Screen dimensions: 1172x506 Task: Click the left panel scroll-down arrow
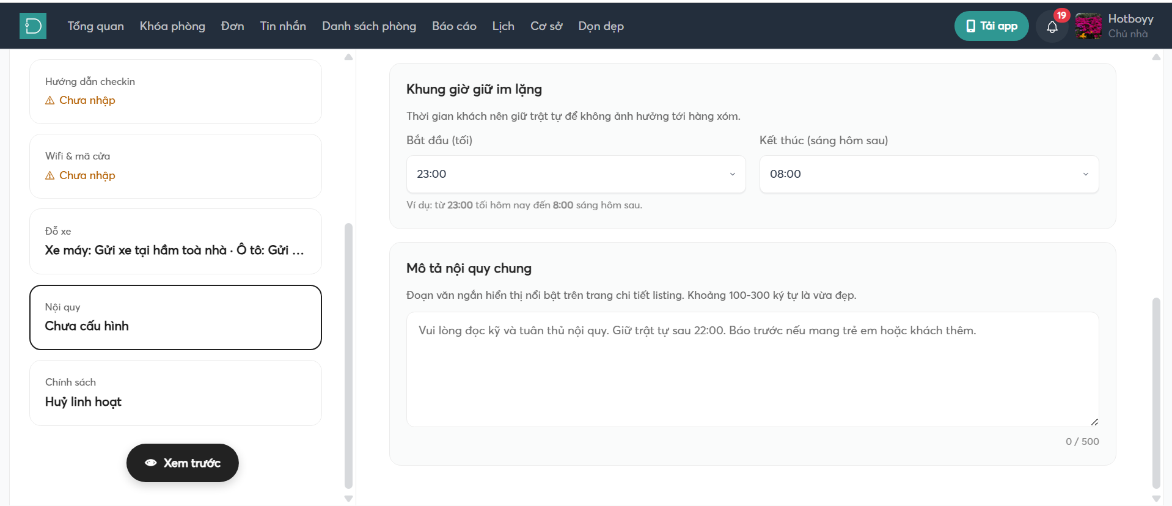[348, 499]
